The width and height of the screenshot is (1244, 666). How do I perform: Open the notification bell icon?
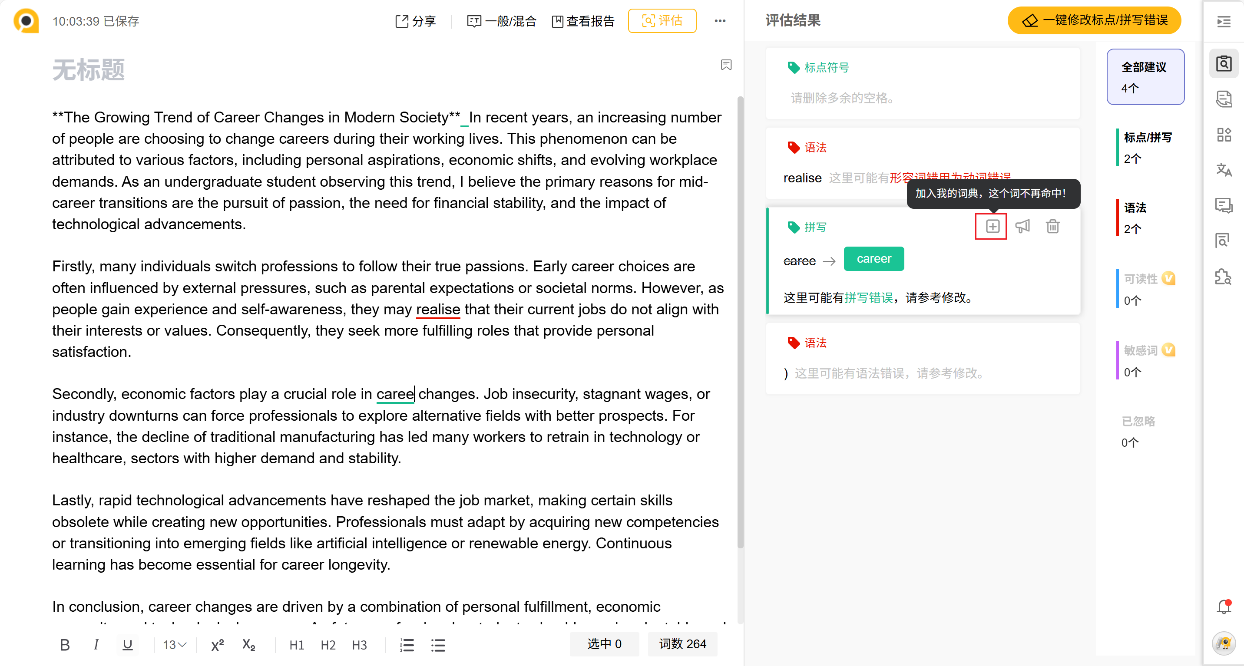click(x=1224, y=607)
